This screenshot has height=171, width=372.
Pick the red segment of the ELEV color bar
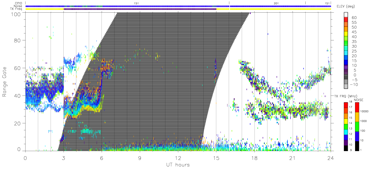(x=346, y=20)
